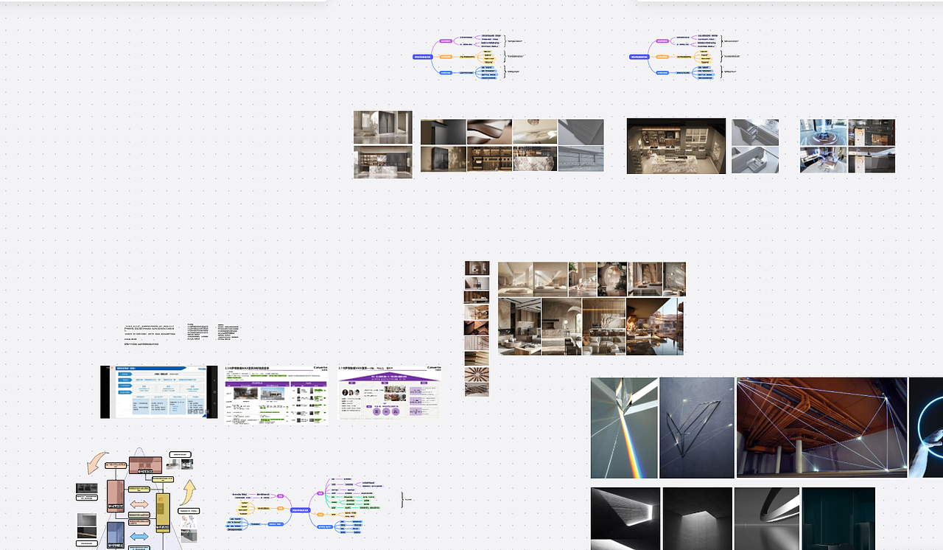Viewport: 943px width, 550px height.
Task: Select the orange middle branch node, top-left mind map
Action: click(x=446, y=57)
